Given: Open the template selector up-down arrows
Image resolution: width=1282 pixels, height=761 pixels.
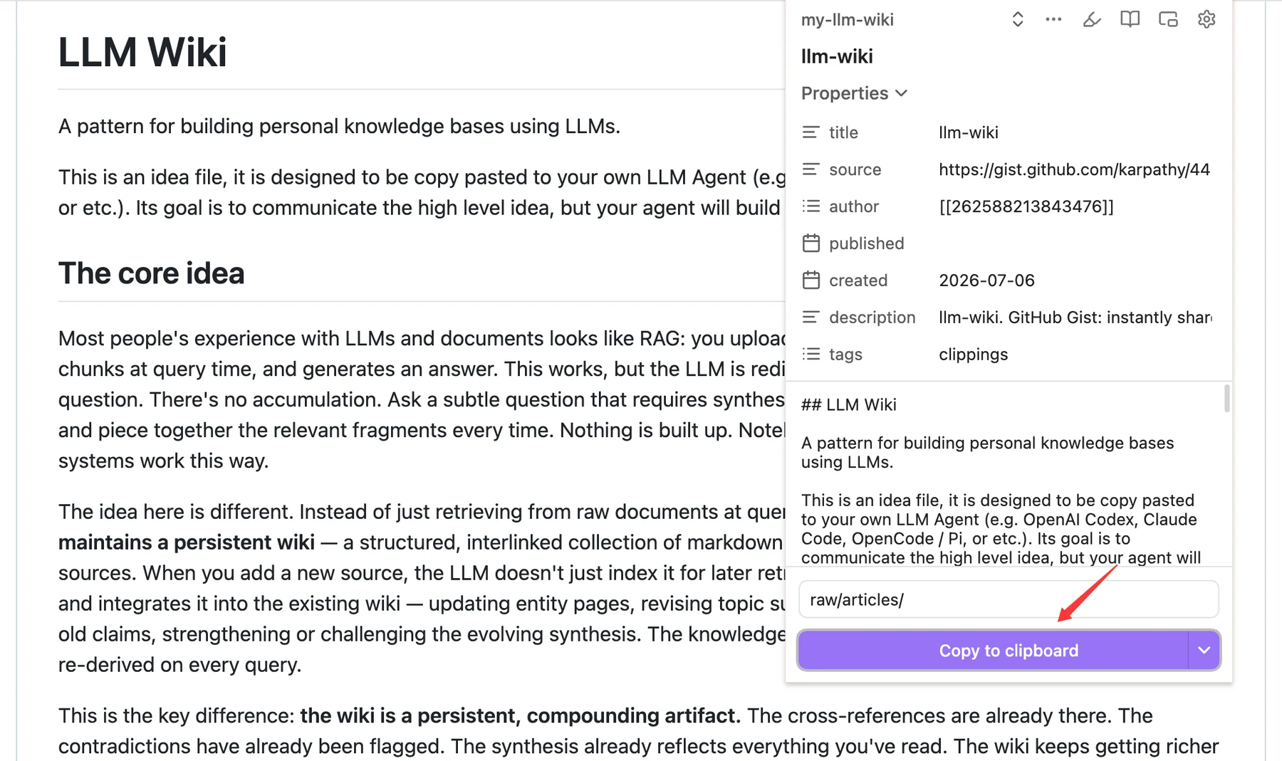Looking at the screenshot, I should [1018, 19].
